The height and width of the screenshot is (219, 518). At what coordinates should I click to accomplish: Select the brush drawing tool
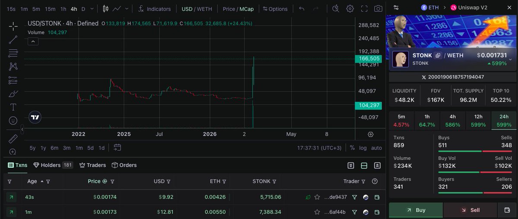tap(13, 93)
